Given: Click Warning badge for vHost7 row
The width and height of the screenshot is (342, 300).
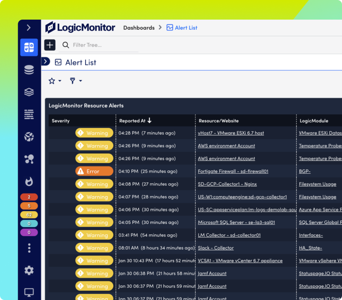Looking at the screenshot, I should (x=94, y=133).
